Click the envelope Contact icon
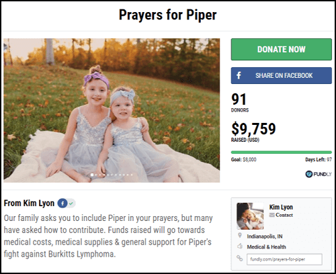The width and height of the screenshot is (336, 274). [x=271, y=215]
